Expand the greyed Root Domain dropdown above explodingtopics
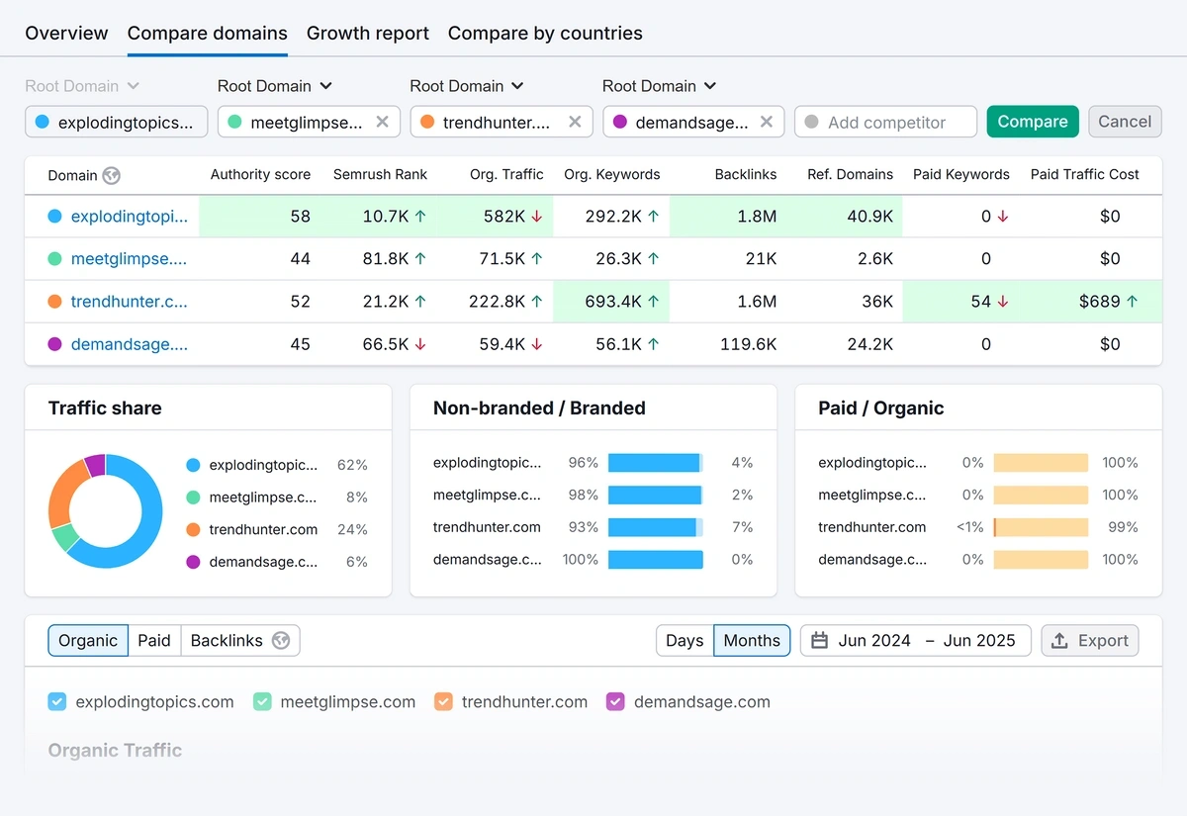The height and width of the screenshot is (816, 1187). tap(82, 86)
